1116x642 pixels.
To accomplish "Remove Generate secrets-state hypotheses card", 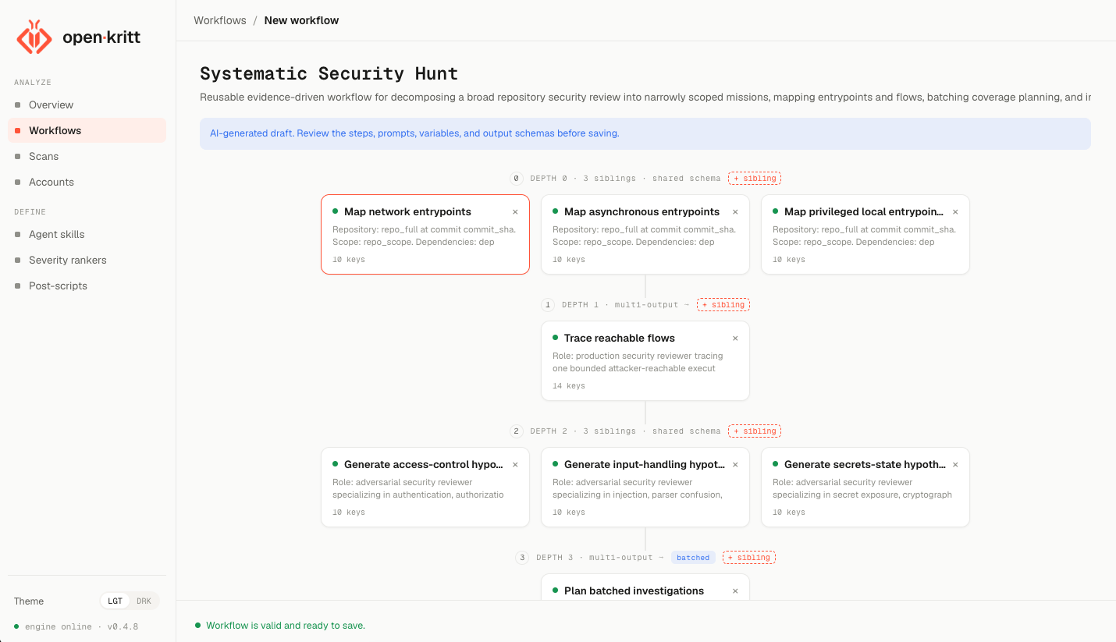I will (x=955, y=465).
